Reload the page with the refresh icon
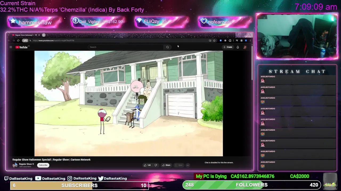Screen dimensions: 341x191 (x=18, y=41)
